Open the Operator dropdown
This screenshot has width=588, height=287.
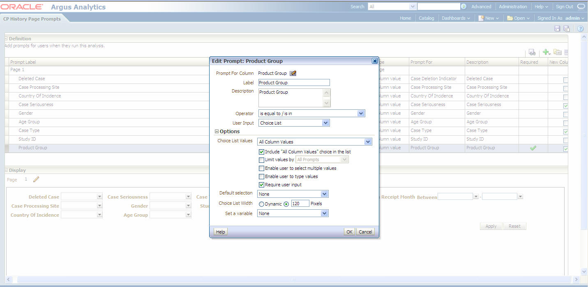[361, 113]
